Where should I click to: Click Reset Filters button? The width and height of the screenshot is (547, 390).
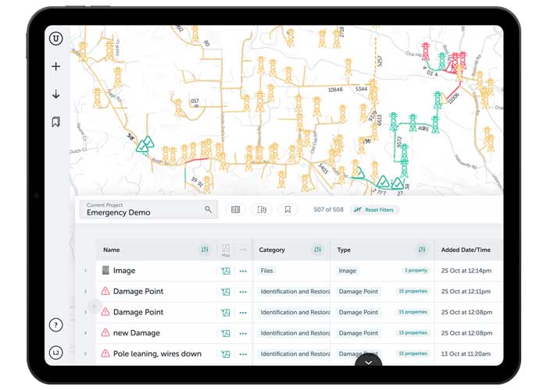(374, 210)
